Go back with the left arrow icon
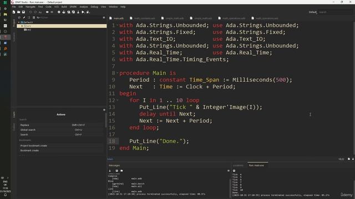Screen dimensions: 355x199 pyautogui.click(x=47, y=12)
